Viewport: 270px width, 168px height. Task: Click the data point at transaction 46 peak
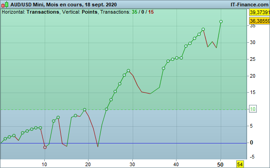coord(203,30)
